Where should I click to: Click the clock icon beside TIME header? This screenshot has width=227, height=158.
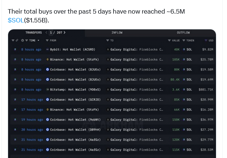(x=22, y=40)
